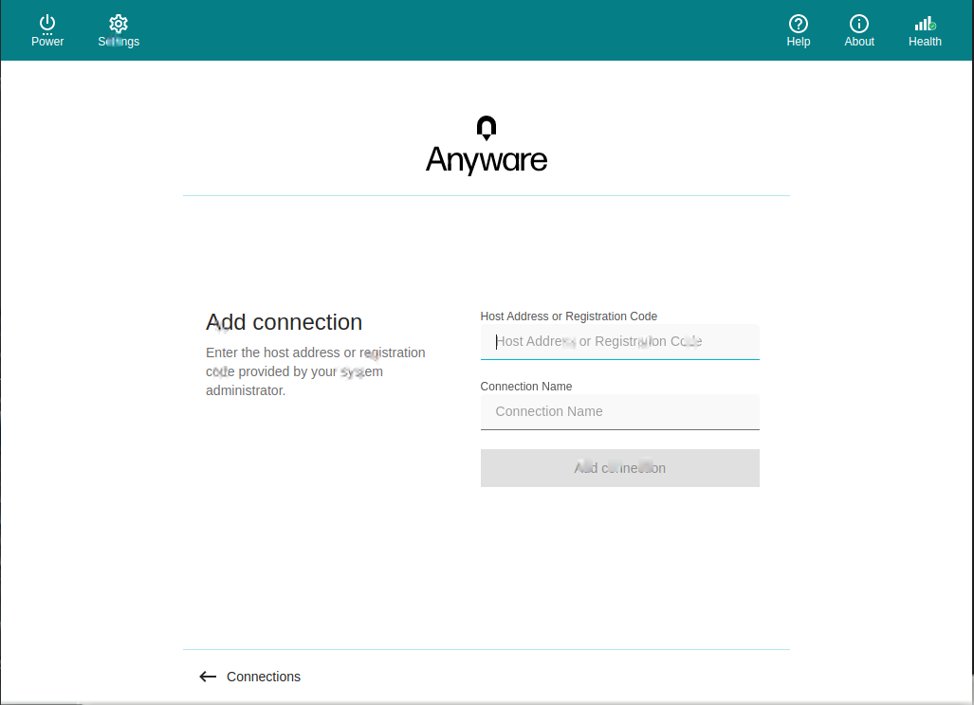
Task: Click the Add connection button
Action: pyautogui.click(x=620, y=468)
